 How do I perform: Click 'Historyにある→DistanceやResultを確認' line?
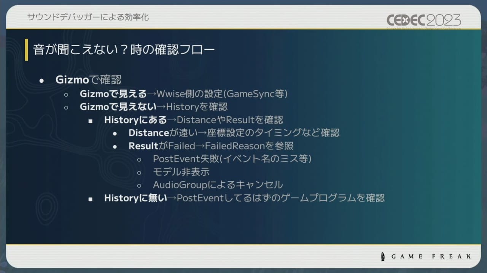point(194,120)
